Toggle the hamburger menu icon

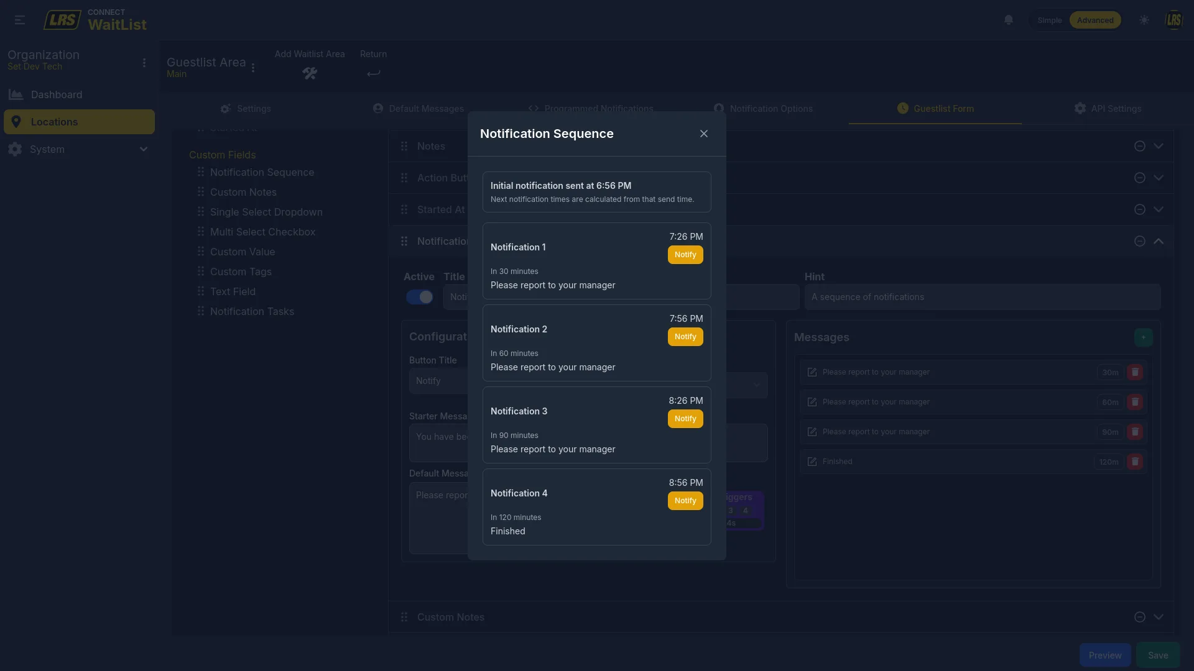click(20, 20)
